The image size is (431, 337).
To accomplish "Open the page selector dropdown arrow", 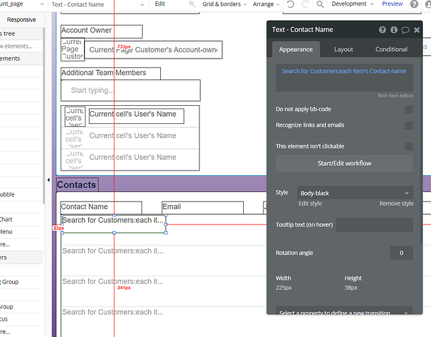I will coord(42,5).
